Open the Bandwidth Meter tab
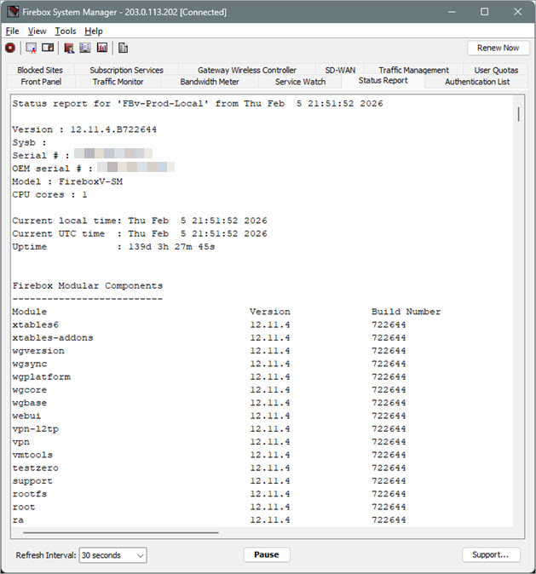 pos(210,82)
